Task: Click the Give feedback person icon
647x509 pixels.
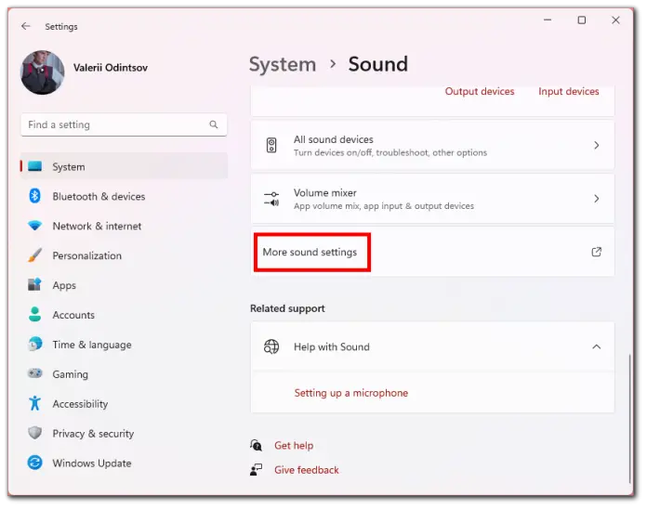Action: (257, 470)
